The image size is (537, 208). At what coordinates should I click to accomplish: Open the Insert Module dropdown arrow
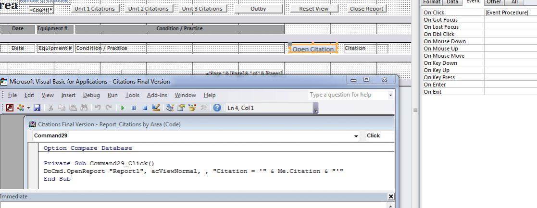click(28, 108)
